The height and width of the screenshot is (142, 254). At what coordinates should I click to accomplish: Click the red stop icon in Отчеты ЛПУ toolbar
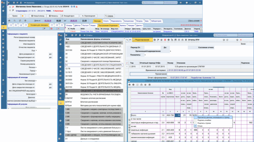(165, 40)
